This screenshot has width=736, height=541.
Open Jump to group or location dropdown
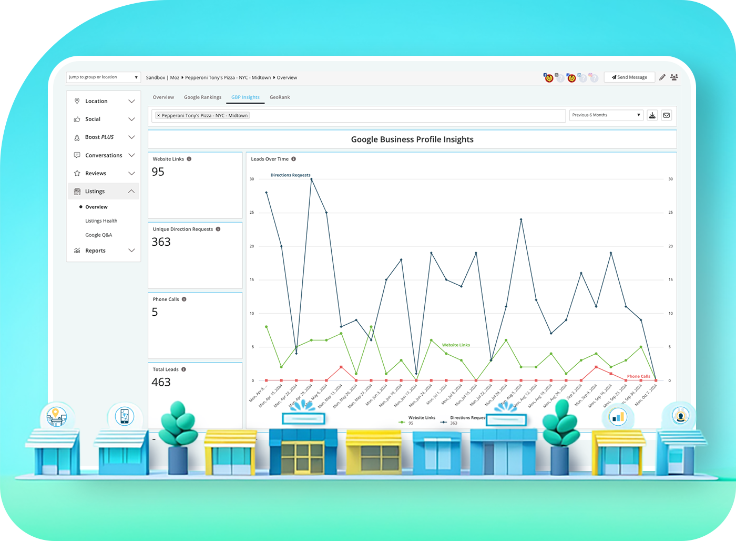104,77
